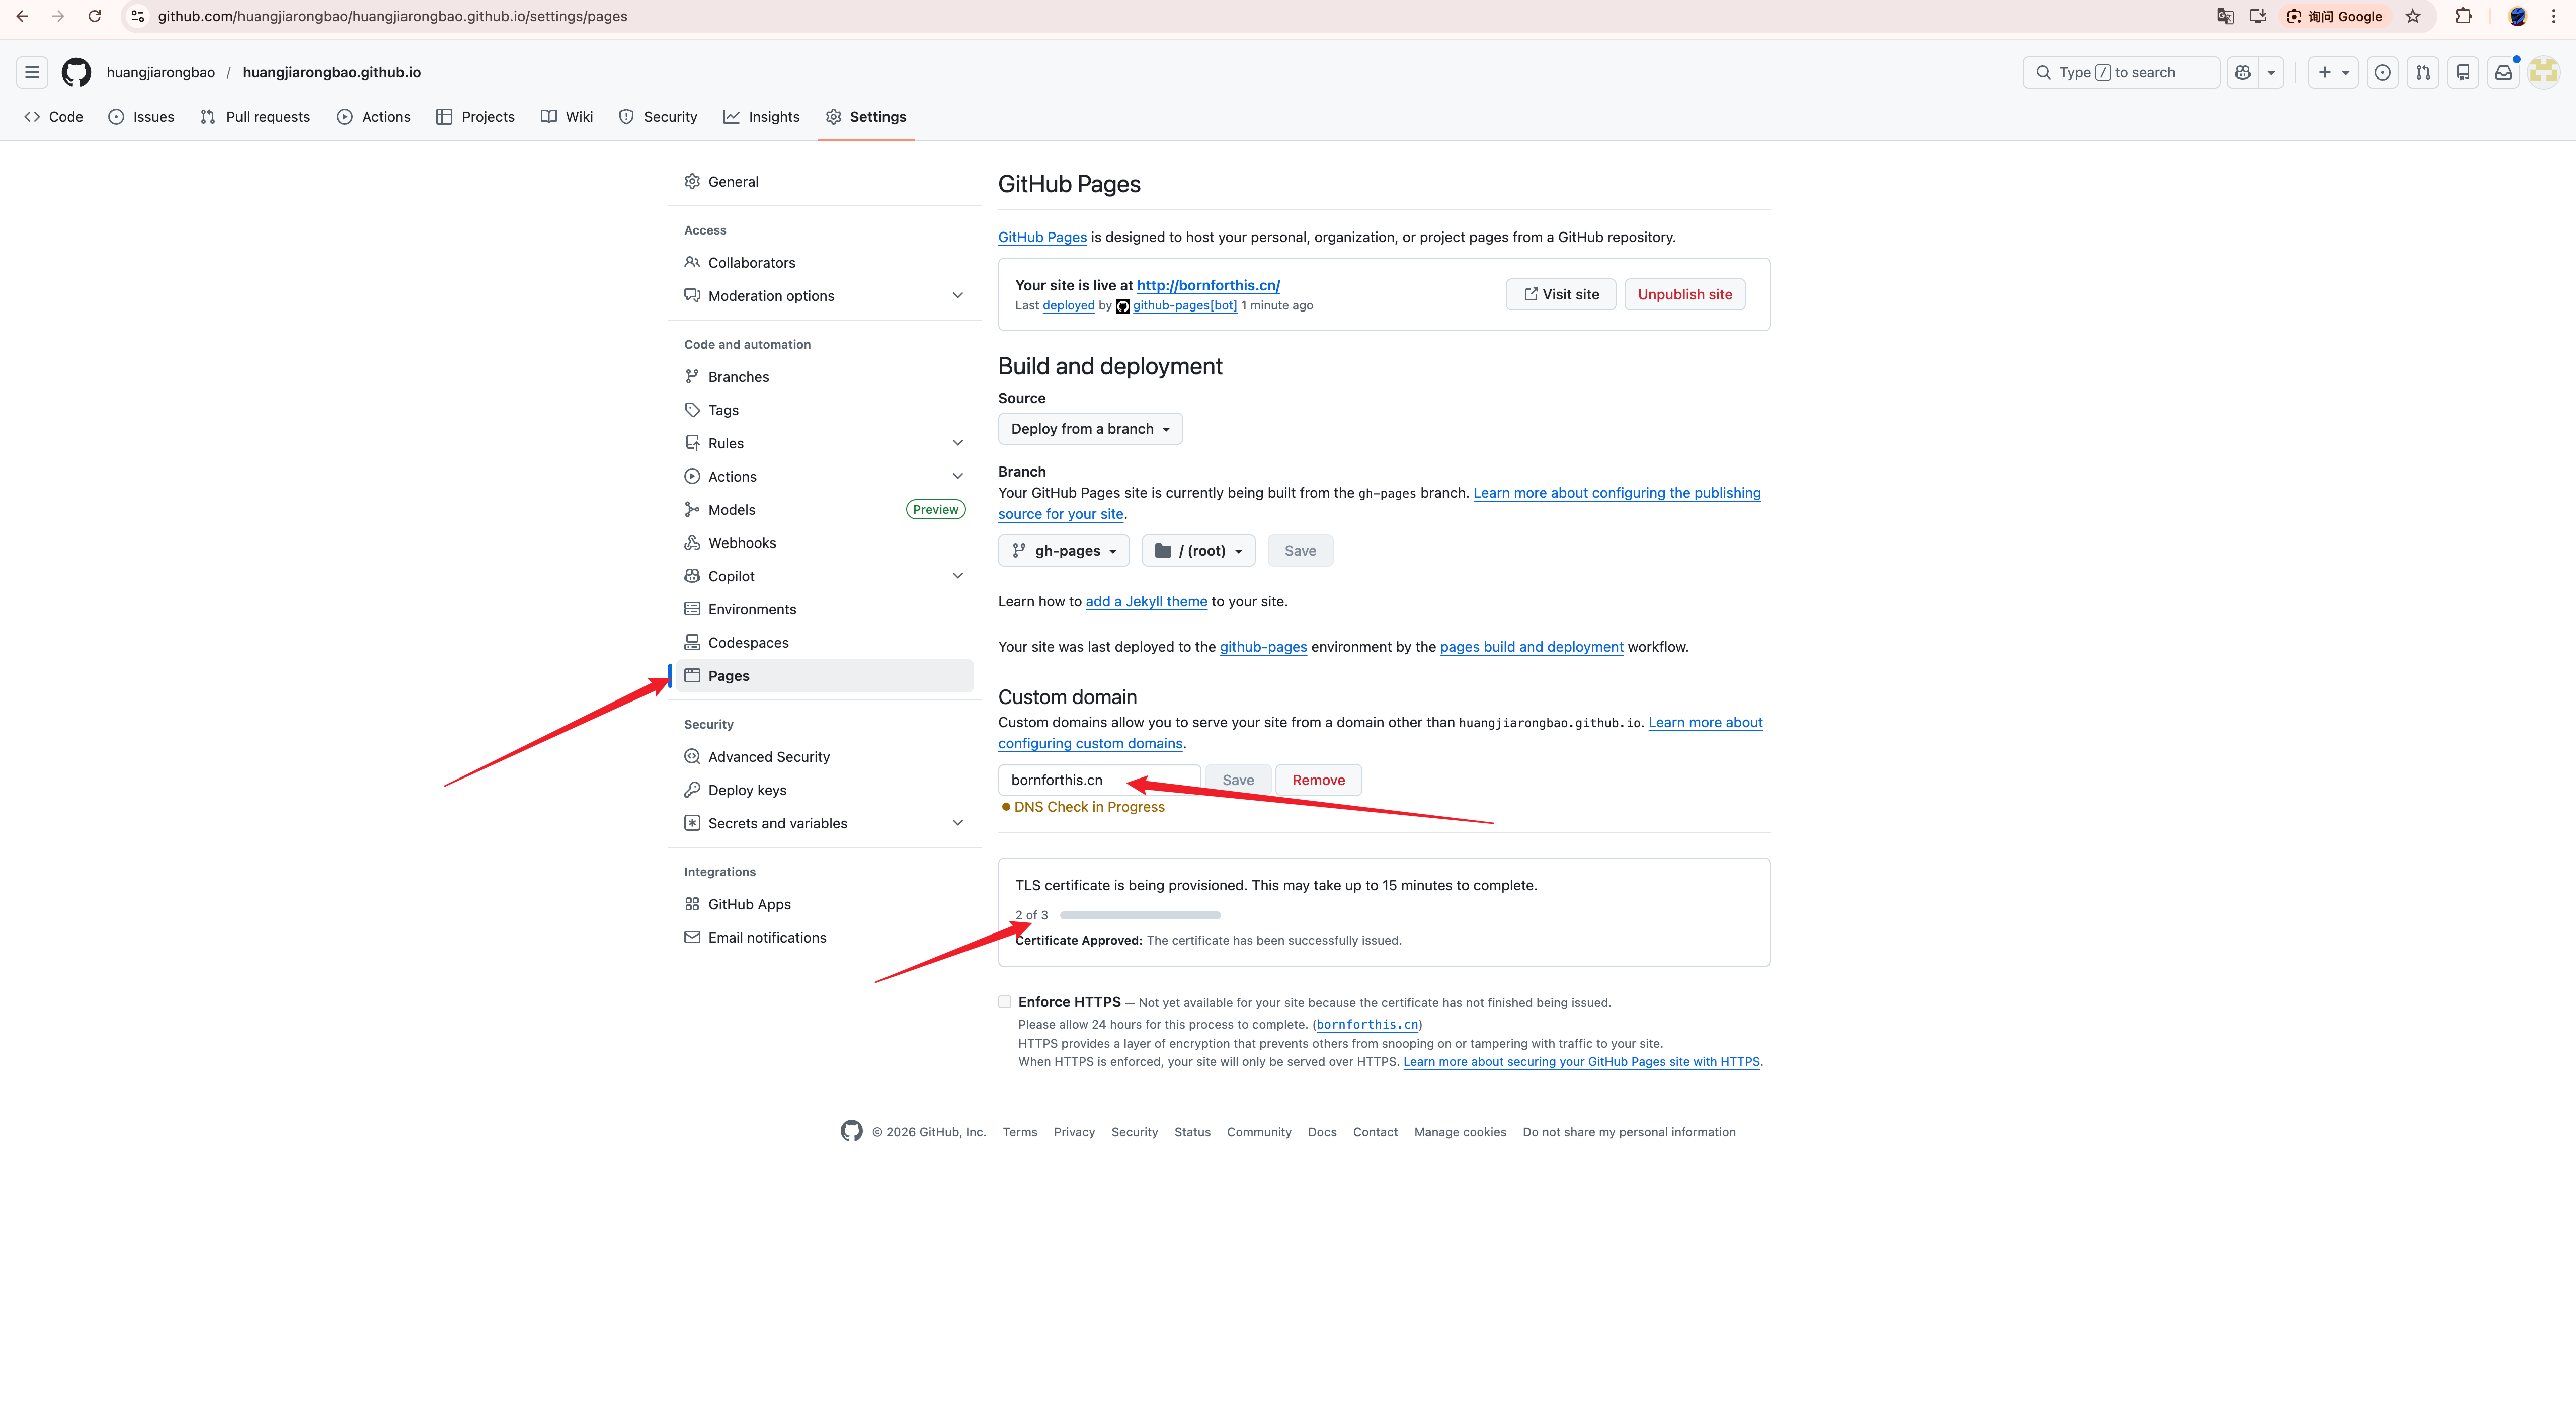Expand the sidebar Actions chevron
Image resolution: width=2576 pixels, height=1401 pixels.
[x=958, y=476]
